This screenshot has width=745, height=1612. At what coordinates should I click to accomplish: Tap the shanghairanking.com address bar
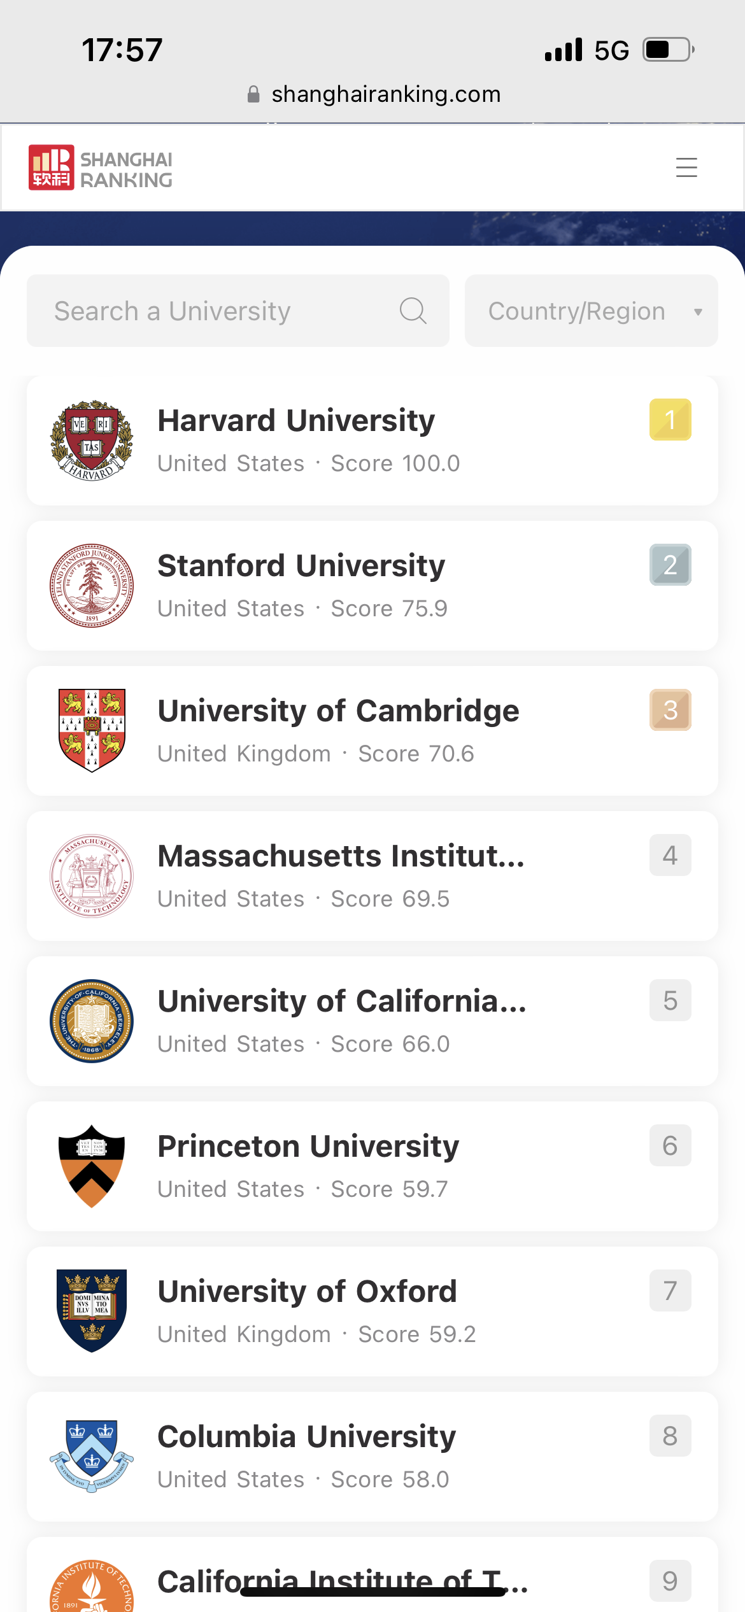374,94
